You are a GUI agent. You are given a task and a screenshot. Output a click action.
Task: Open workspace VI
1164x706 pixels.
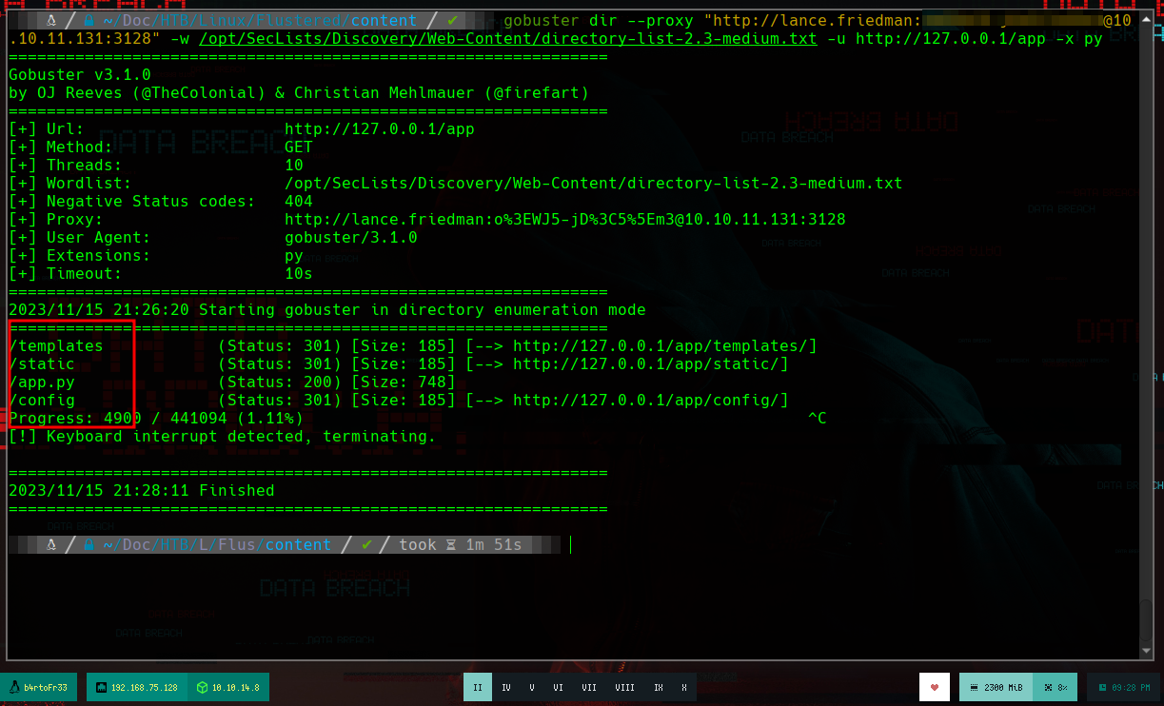[x=558, y=687]
